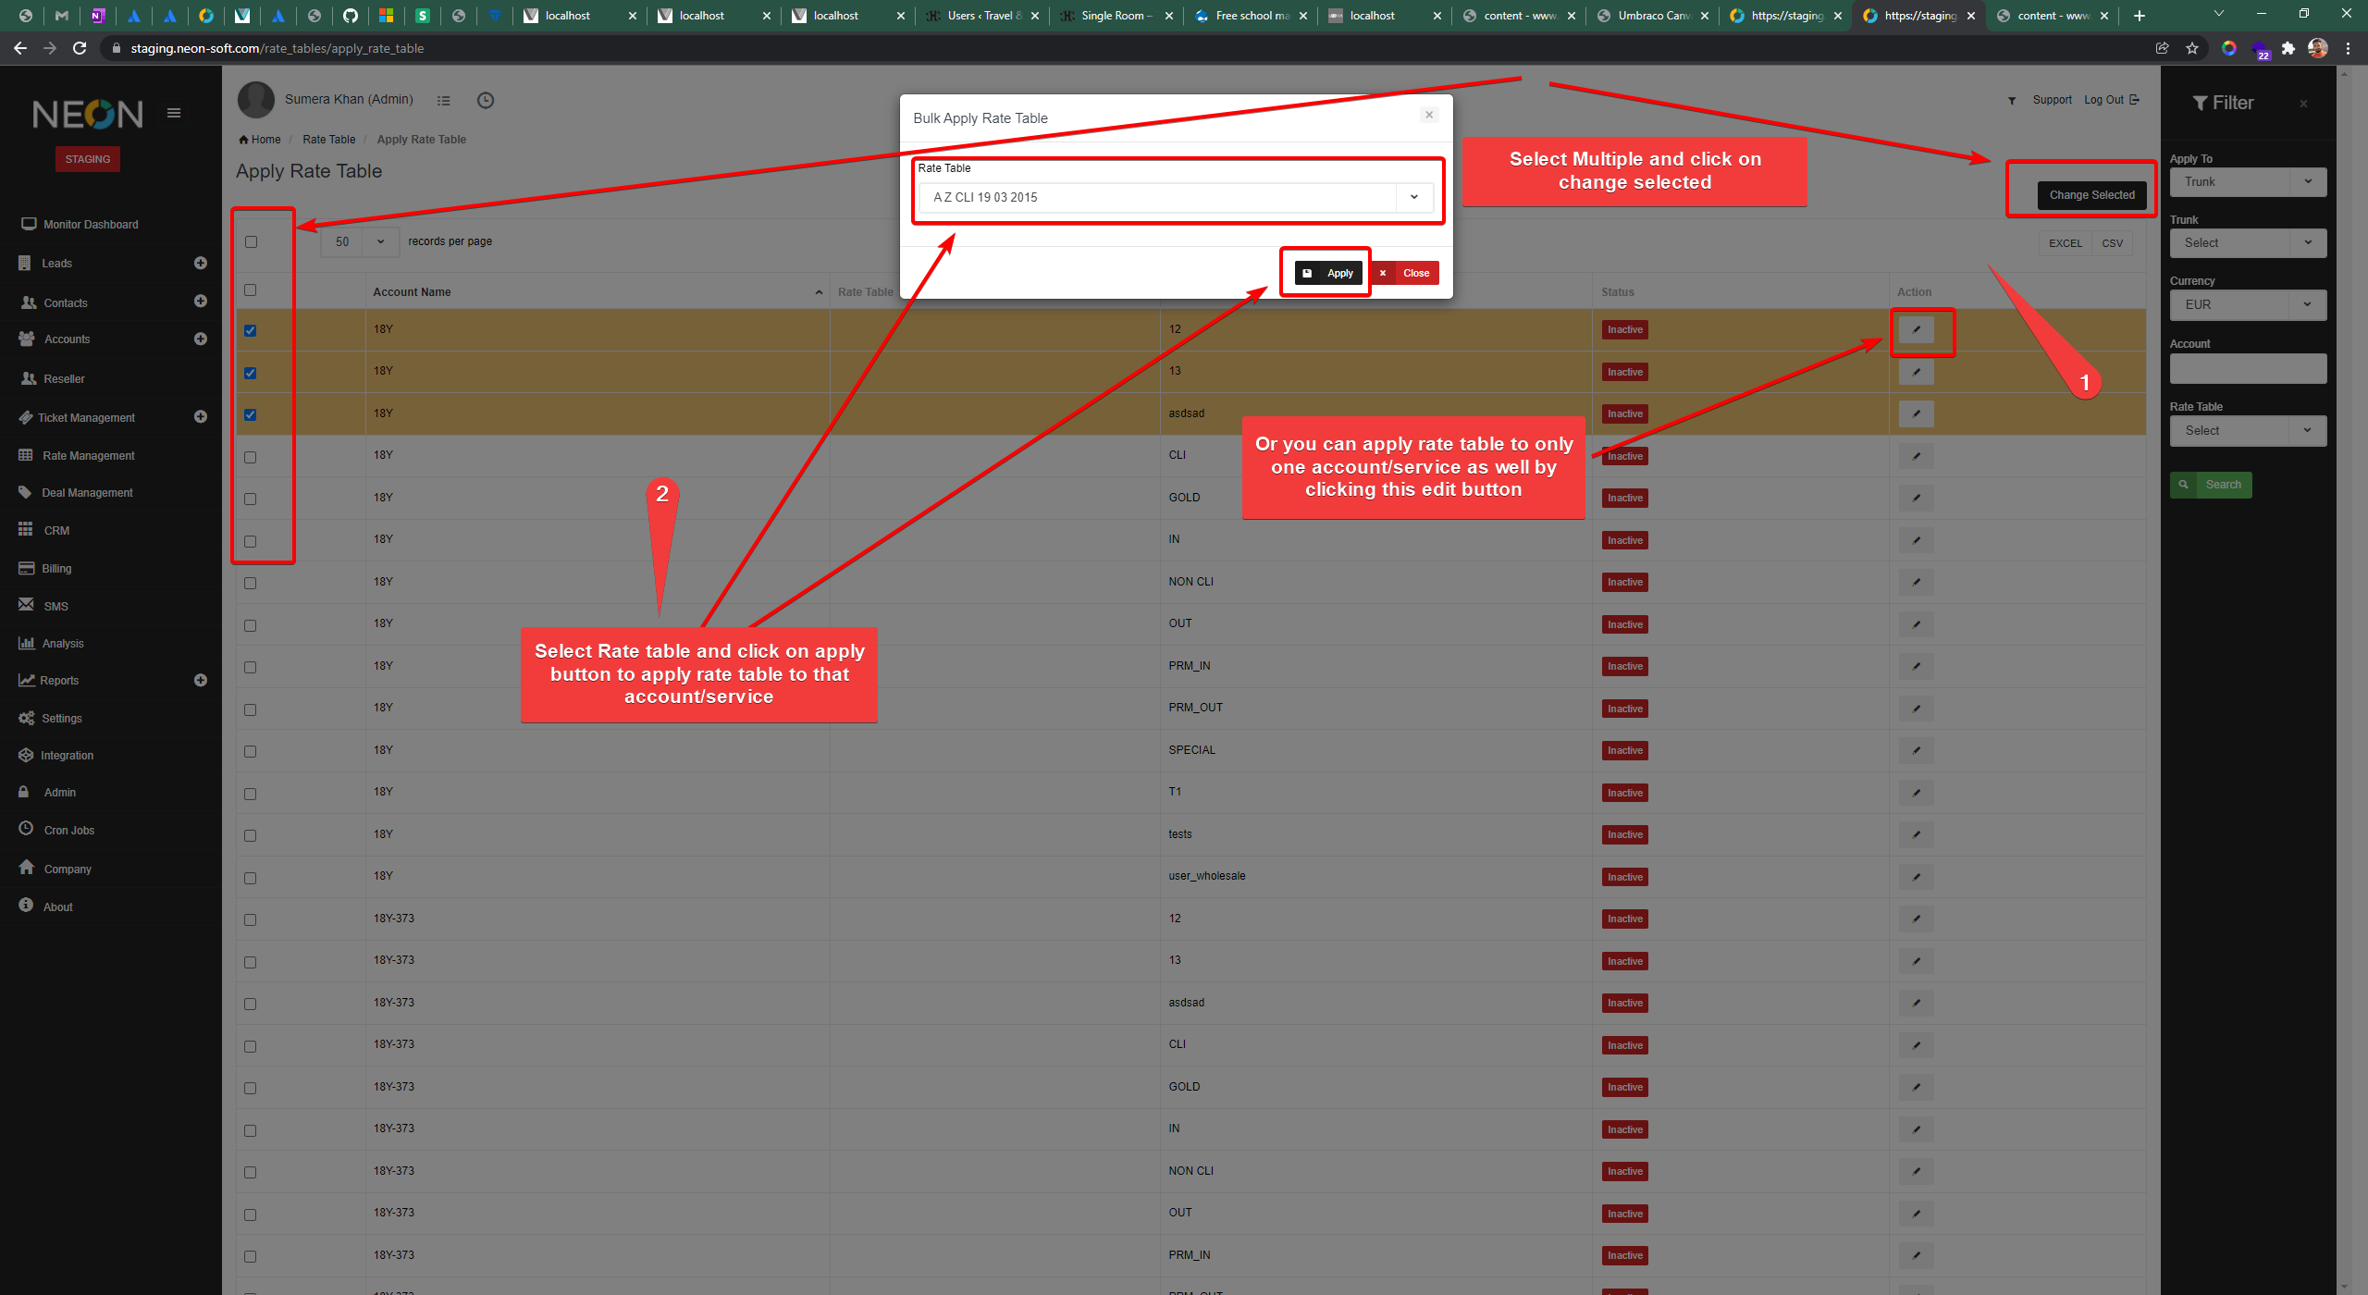Image resolution: width=2368 pixels, height=1295 pixels.
Task: Click the hamburger menu icon beside NEON logo
Action: point(174,113)
